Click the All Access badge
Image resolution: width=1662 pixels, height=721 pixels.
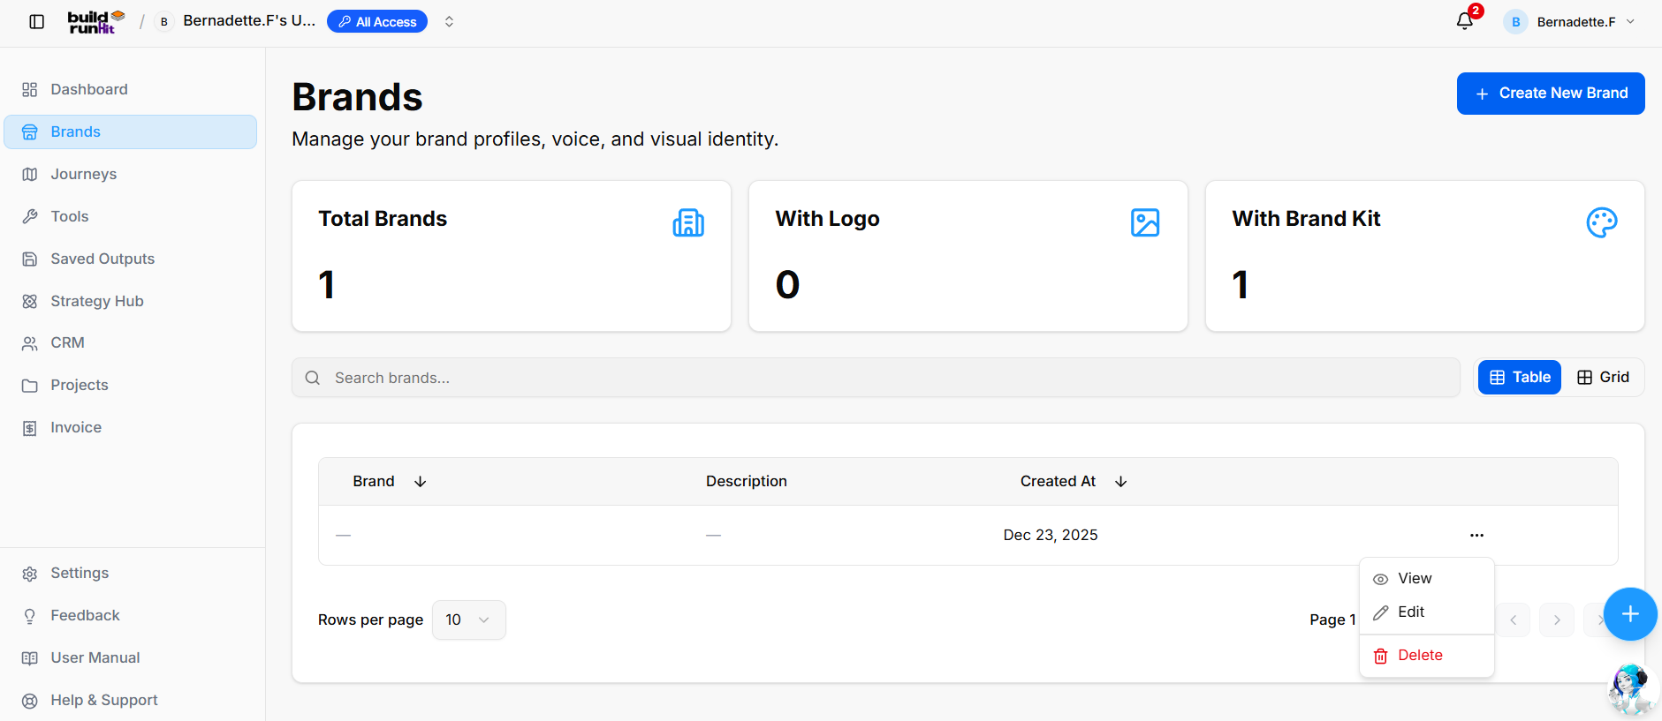[377, 21]
